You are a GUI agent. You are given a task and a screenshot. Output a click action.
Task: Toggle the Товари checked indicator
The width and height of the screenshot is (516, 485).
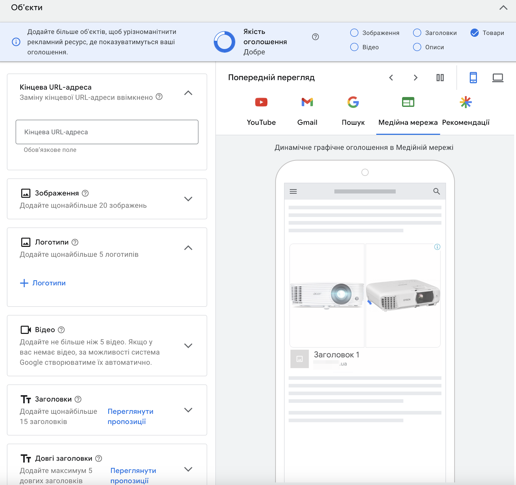click(474, 33)
